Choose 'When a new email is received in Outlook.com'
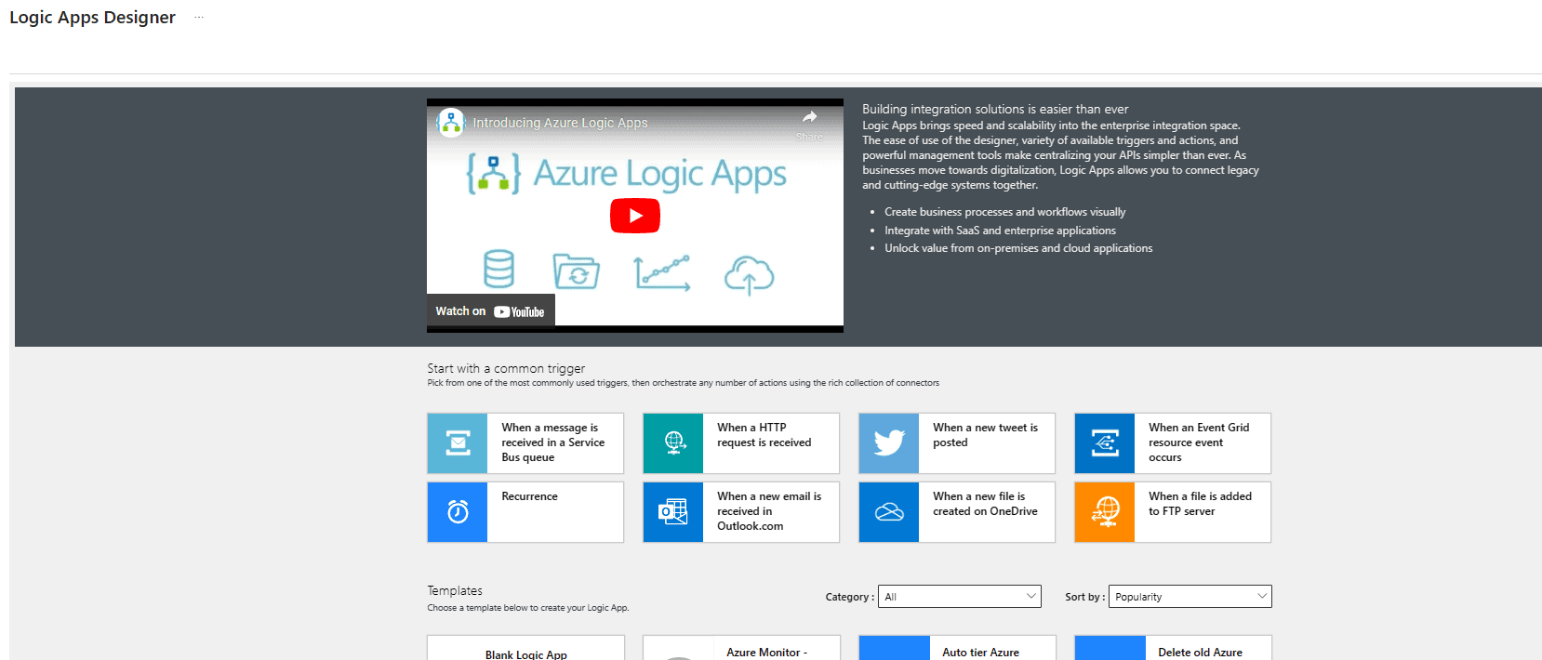Viewport: 1542px width, 660px height. coord(769,511)
